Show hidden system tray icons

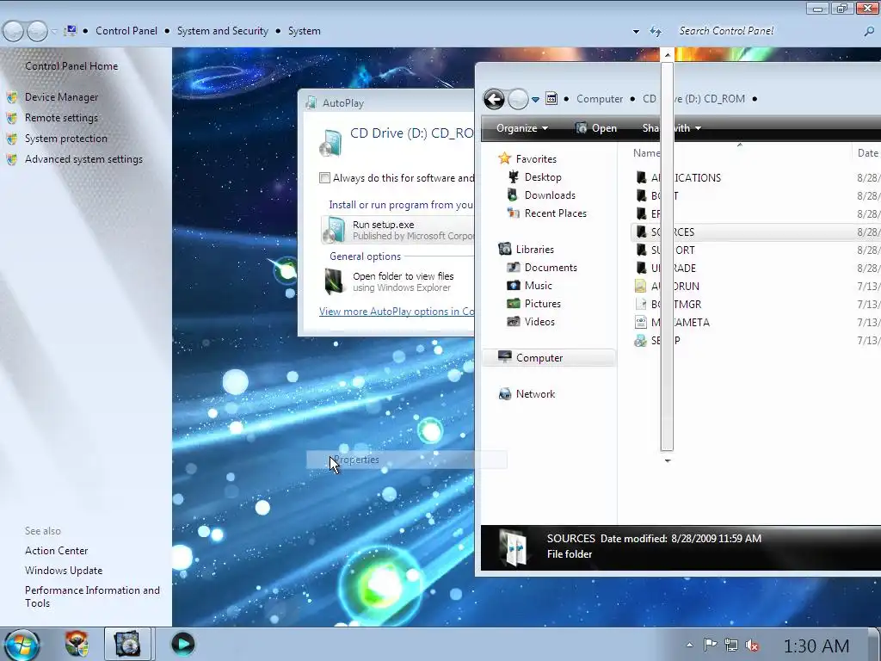pos(689,646)
